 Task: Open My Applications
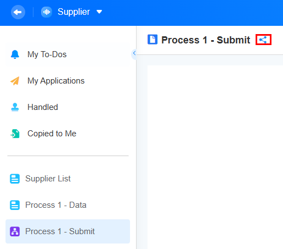[67, 81]
